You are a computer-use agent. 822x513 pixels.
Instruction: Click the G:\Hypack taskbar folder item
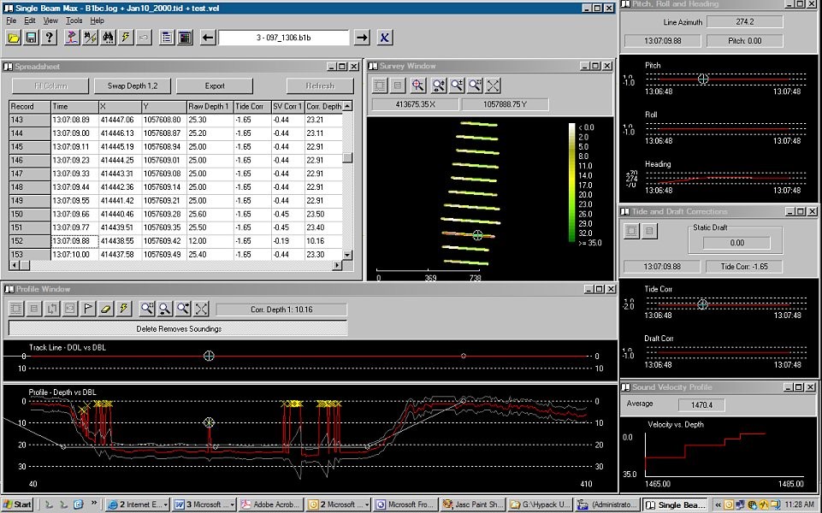pyautogui.click(x=540, y=504)
